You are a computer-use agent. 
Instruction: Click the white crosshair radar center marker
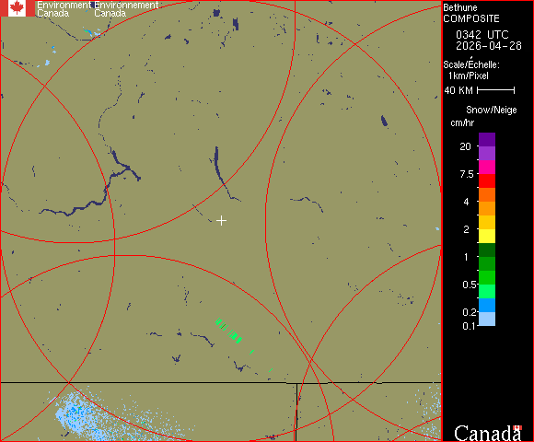click(221, 221)
